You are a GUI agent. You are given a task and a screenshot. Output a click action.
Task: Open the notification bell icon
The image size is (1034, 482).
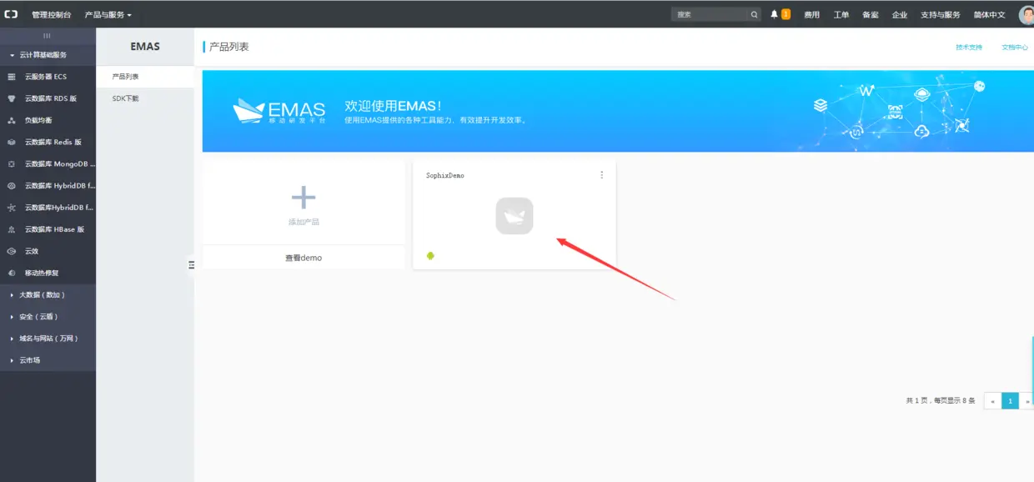pos(774,14)
